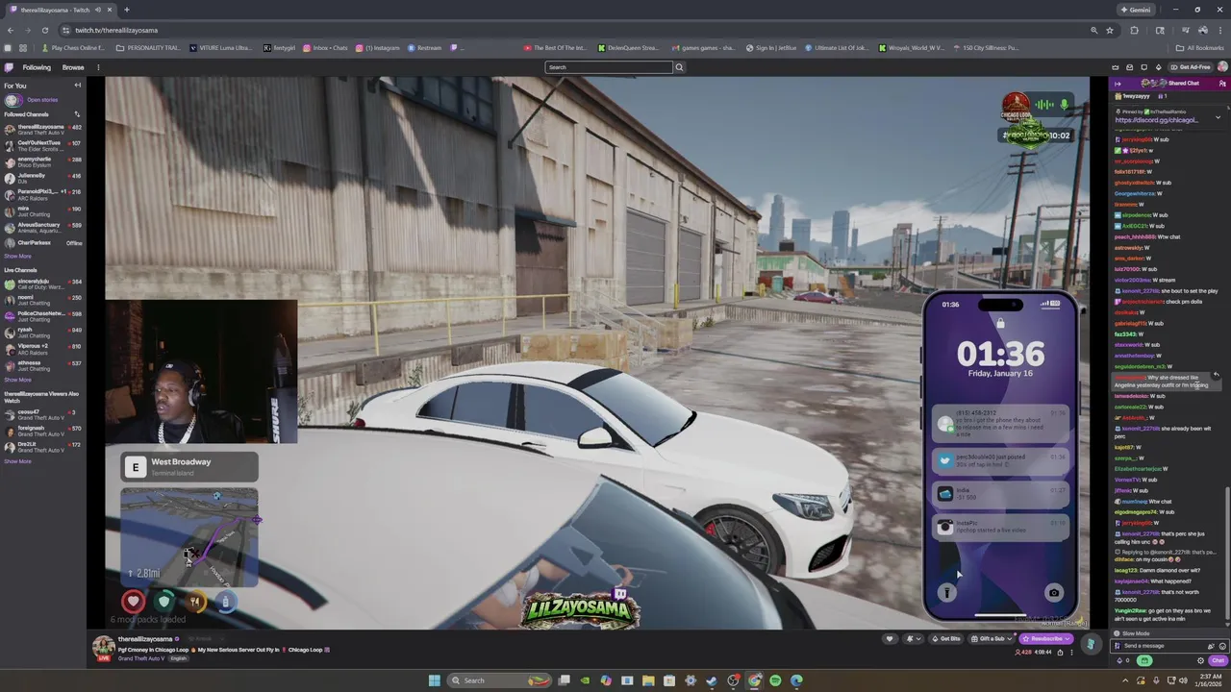Click the search magnifier button

point(679,67)
